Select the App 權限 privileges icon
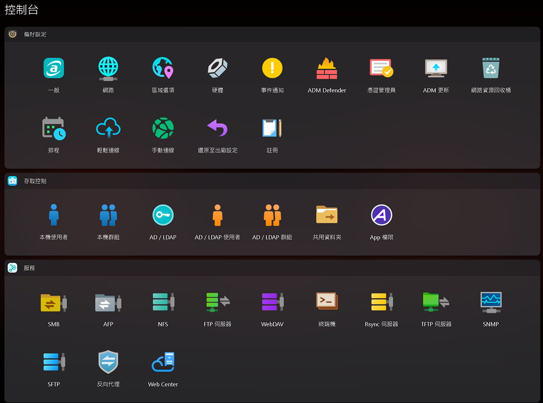543x403 pixels. coord(381,216)
